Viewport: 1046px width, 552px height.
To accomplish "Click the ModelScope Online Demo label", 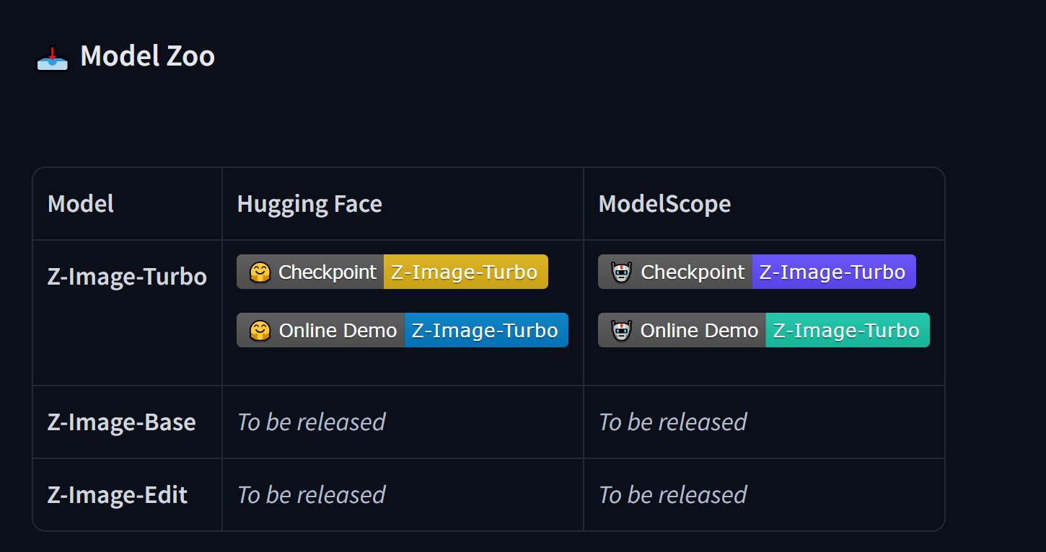I will [699, 331].
